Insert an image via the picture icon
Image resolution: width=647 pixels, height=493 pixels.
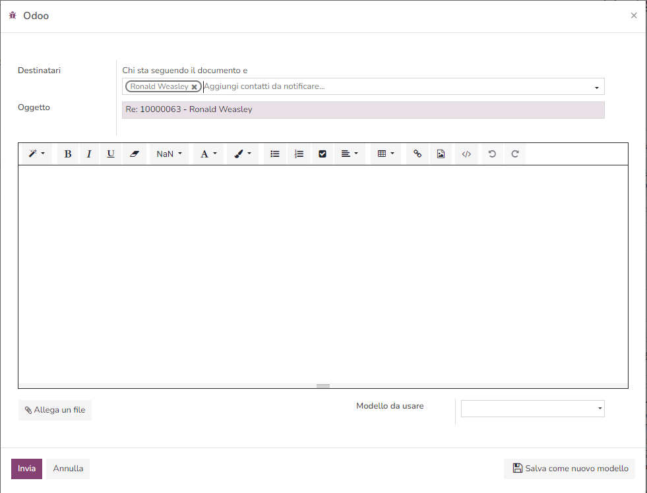pyautogui.click(x=441, y=154)
